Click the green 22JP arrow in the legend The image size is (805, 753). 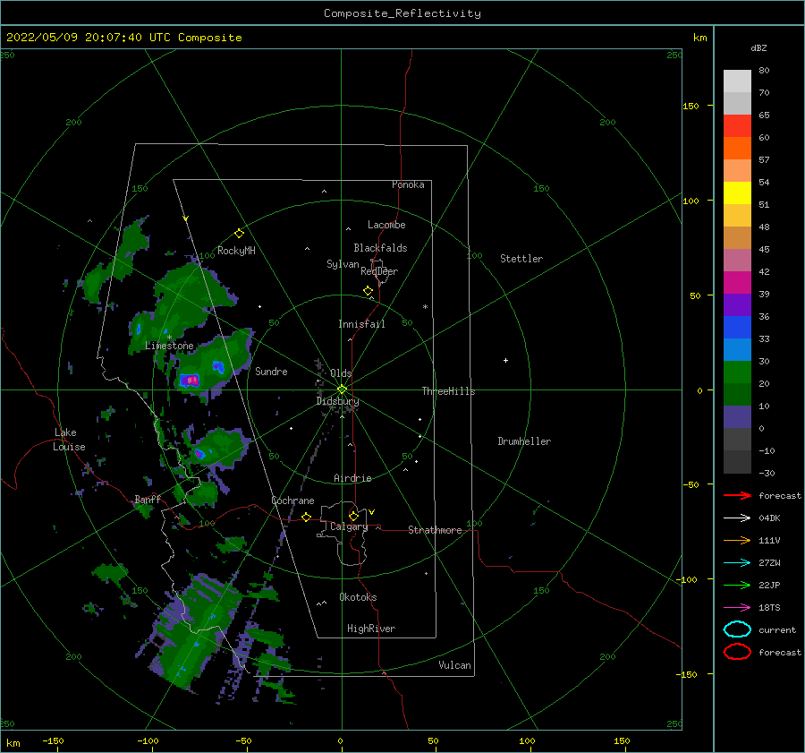click(x=737, y=585)
